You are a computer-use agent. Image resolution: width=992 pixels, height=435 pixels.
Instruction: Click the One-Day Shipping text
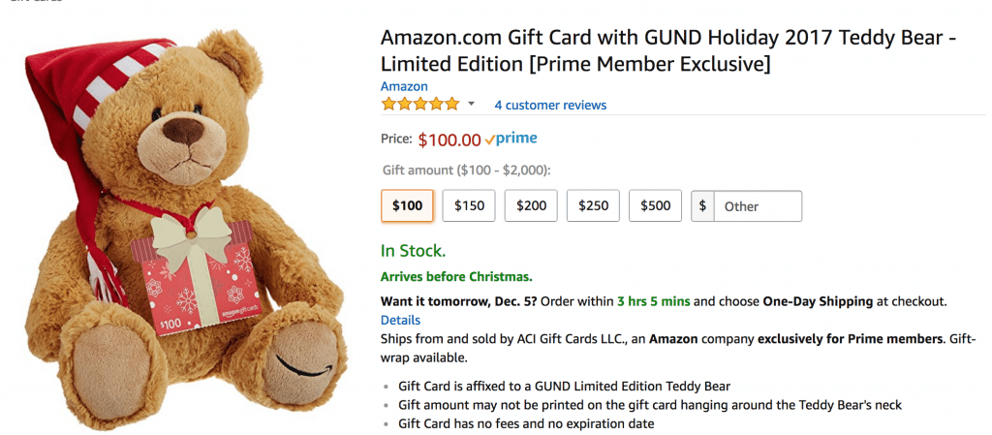point(817,301)
